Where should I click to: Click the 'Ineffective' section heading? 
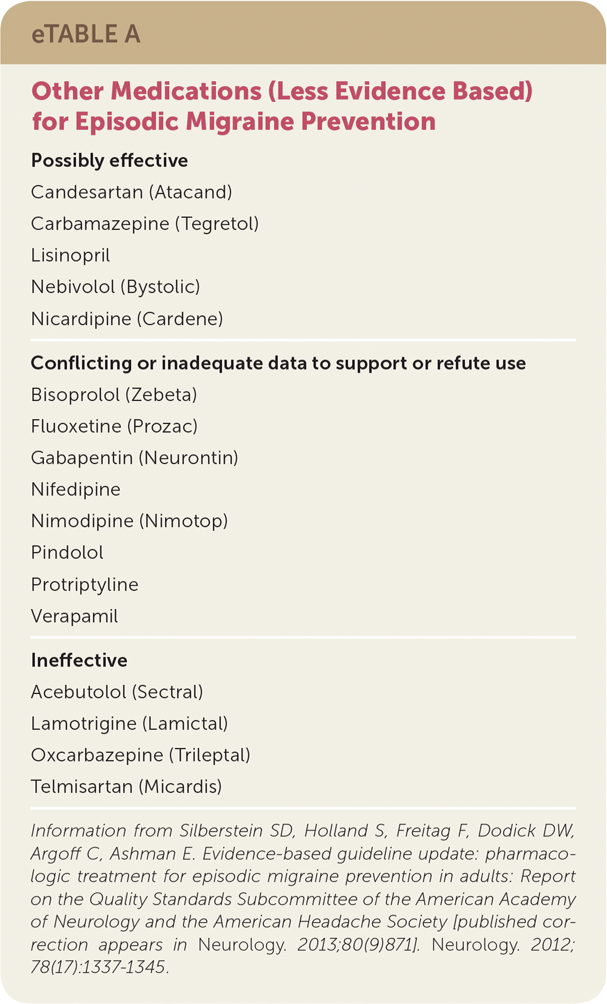click(x=79, y=661)
